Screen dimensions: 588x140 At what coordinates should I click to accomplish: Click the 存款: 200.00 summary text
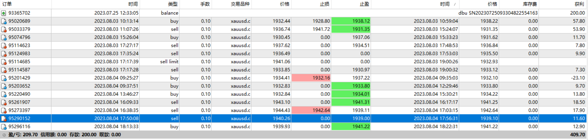83,135
